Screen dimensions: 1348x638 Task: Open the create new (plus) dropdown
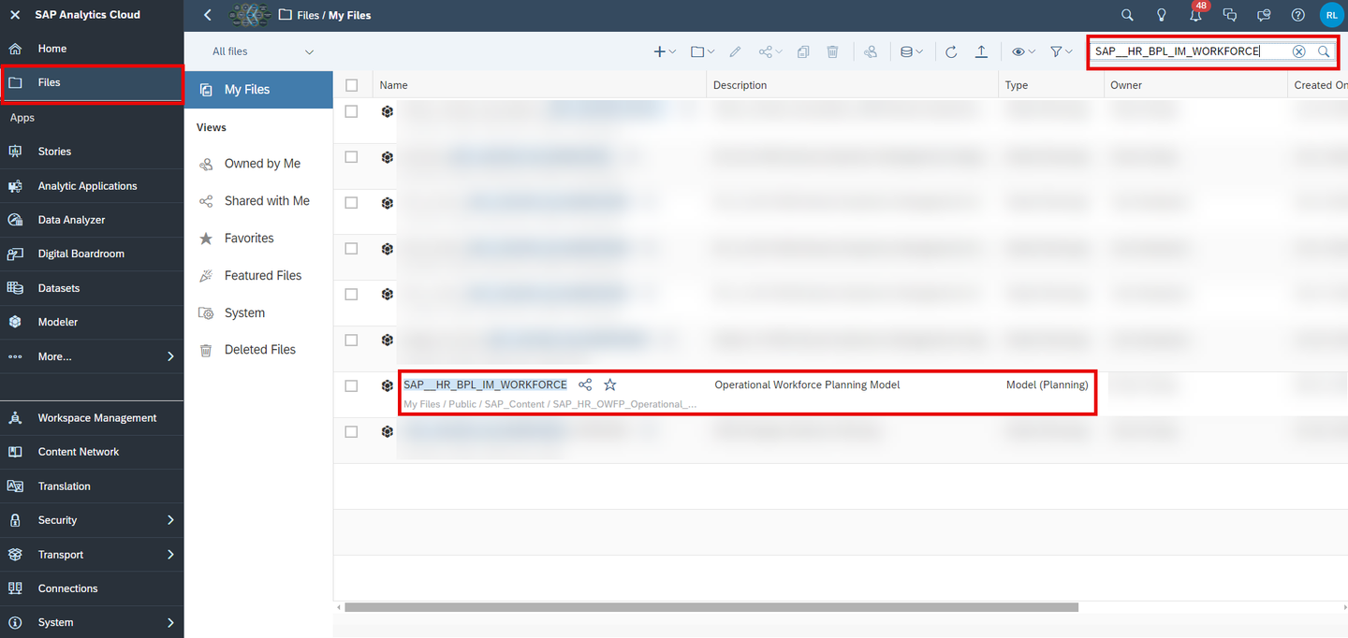point(665,52)
